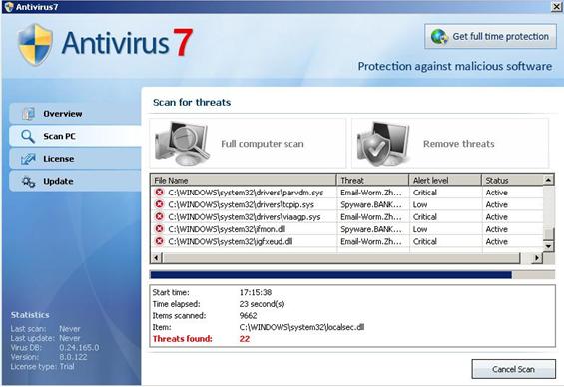Click red X icon beside tcpip.sys
564x387 pixels.
tap(159, 204)
